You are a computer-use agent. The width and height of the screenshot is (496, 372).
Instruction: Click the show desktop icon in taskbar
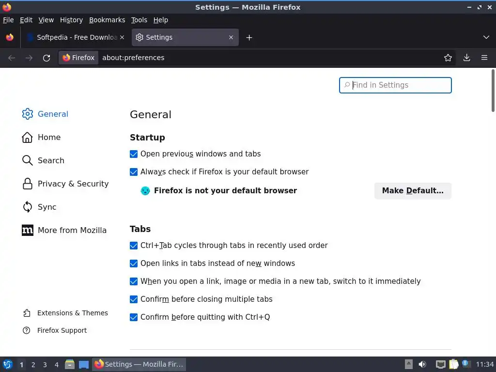84,364
